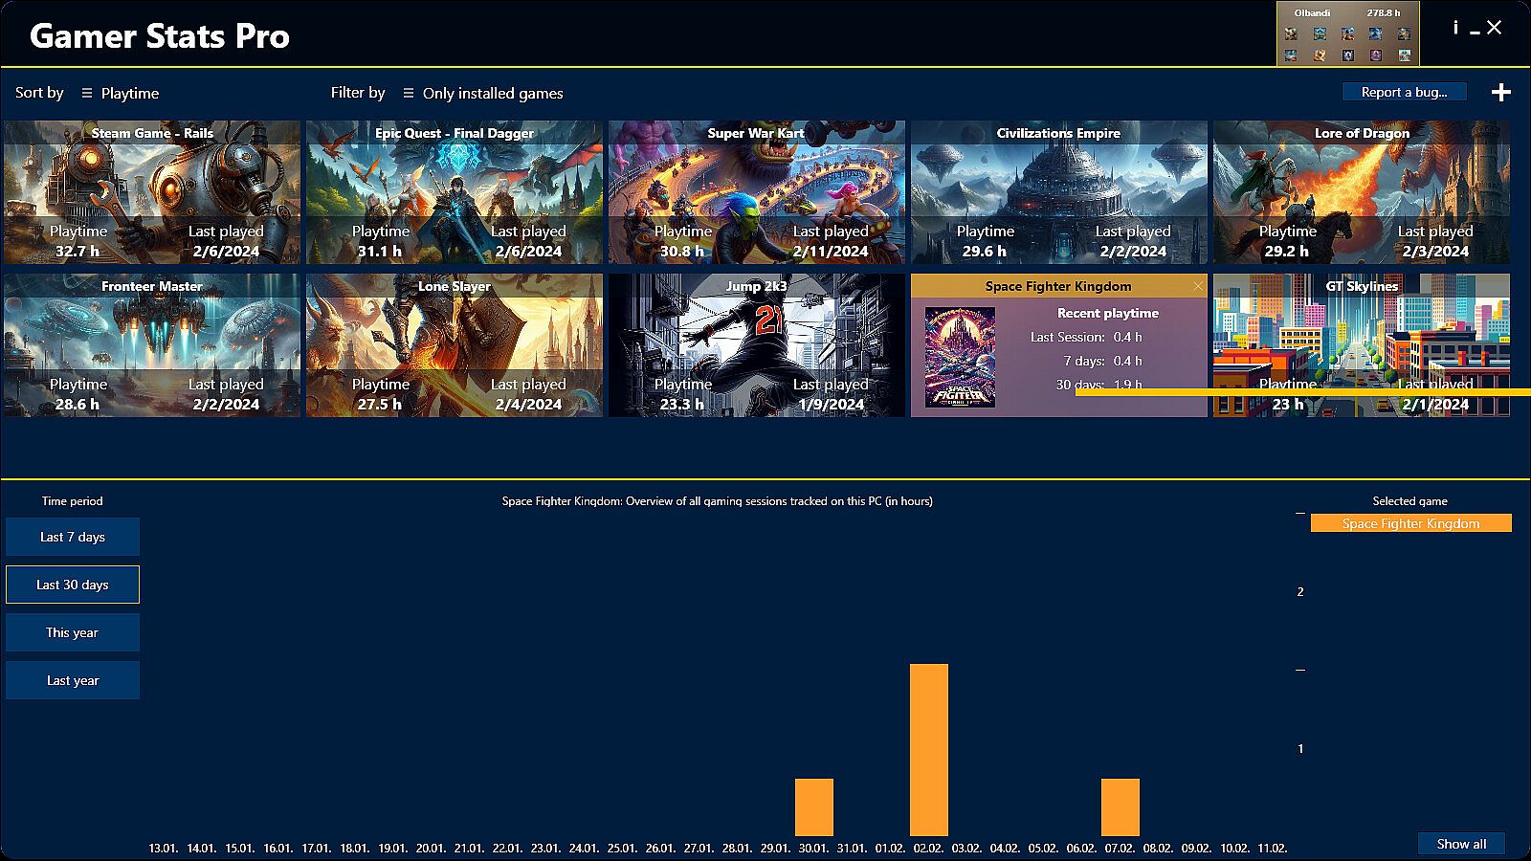Close the Space Fighter Kingdom detail card

[1198, 286]
